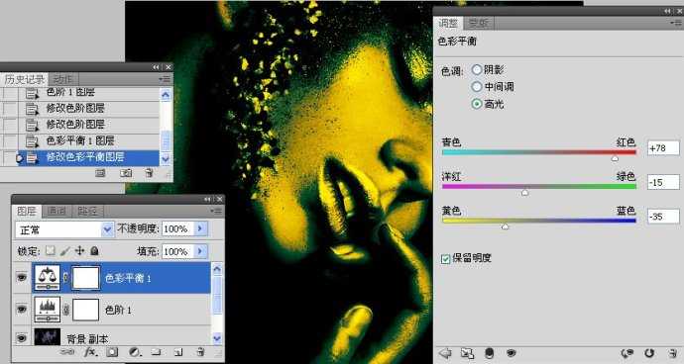Delete this adjustment layer in Adjustments panel
Screen dimensions: 684x364
coord(672,353)
